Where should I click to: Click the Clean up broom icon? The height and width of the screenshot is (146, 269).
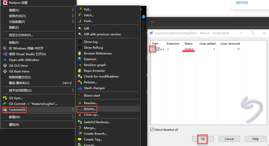point(80,115)
